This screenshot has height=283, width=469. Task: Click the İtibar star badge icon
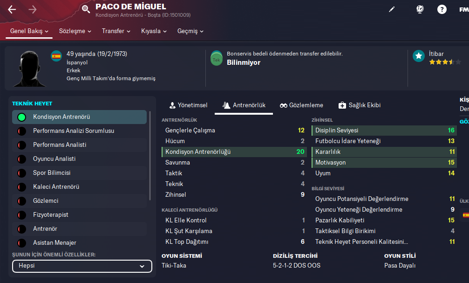click(x=419, y=56)
